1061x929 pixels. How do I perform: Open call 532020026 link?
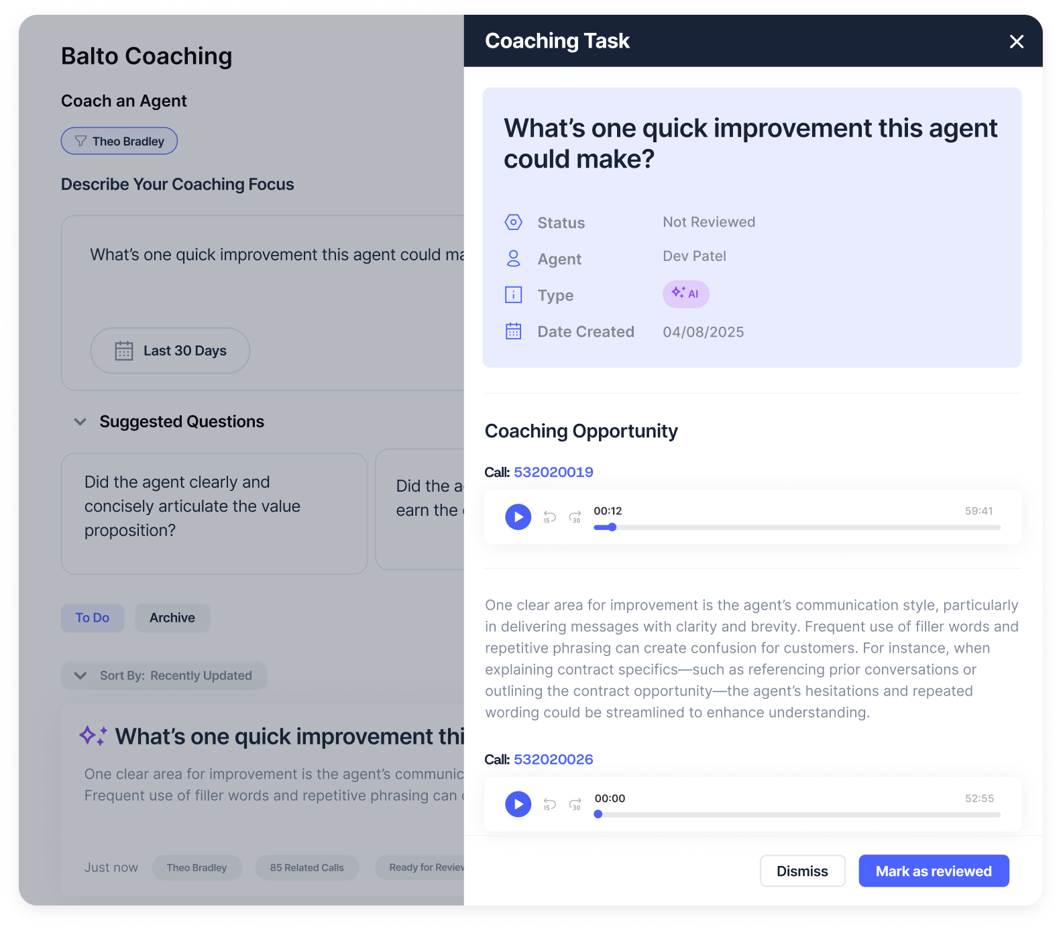point(553,759)
